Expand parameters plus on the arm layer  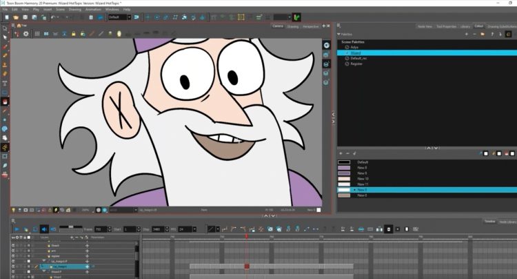click(87, 251)
